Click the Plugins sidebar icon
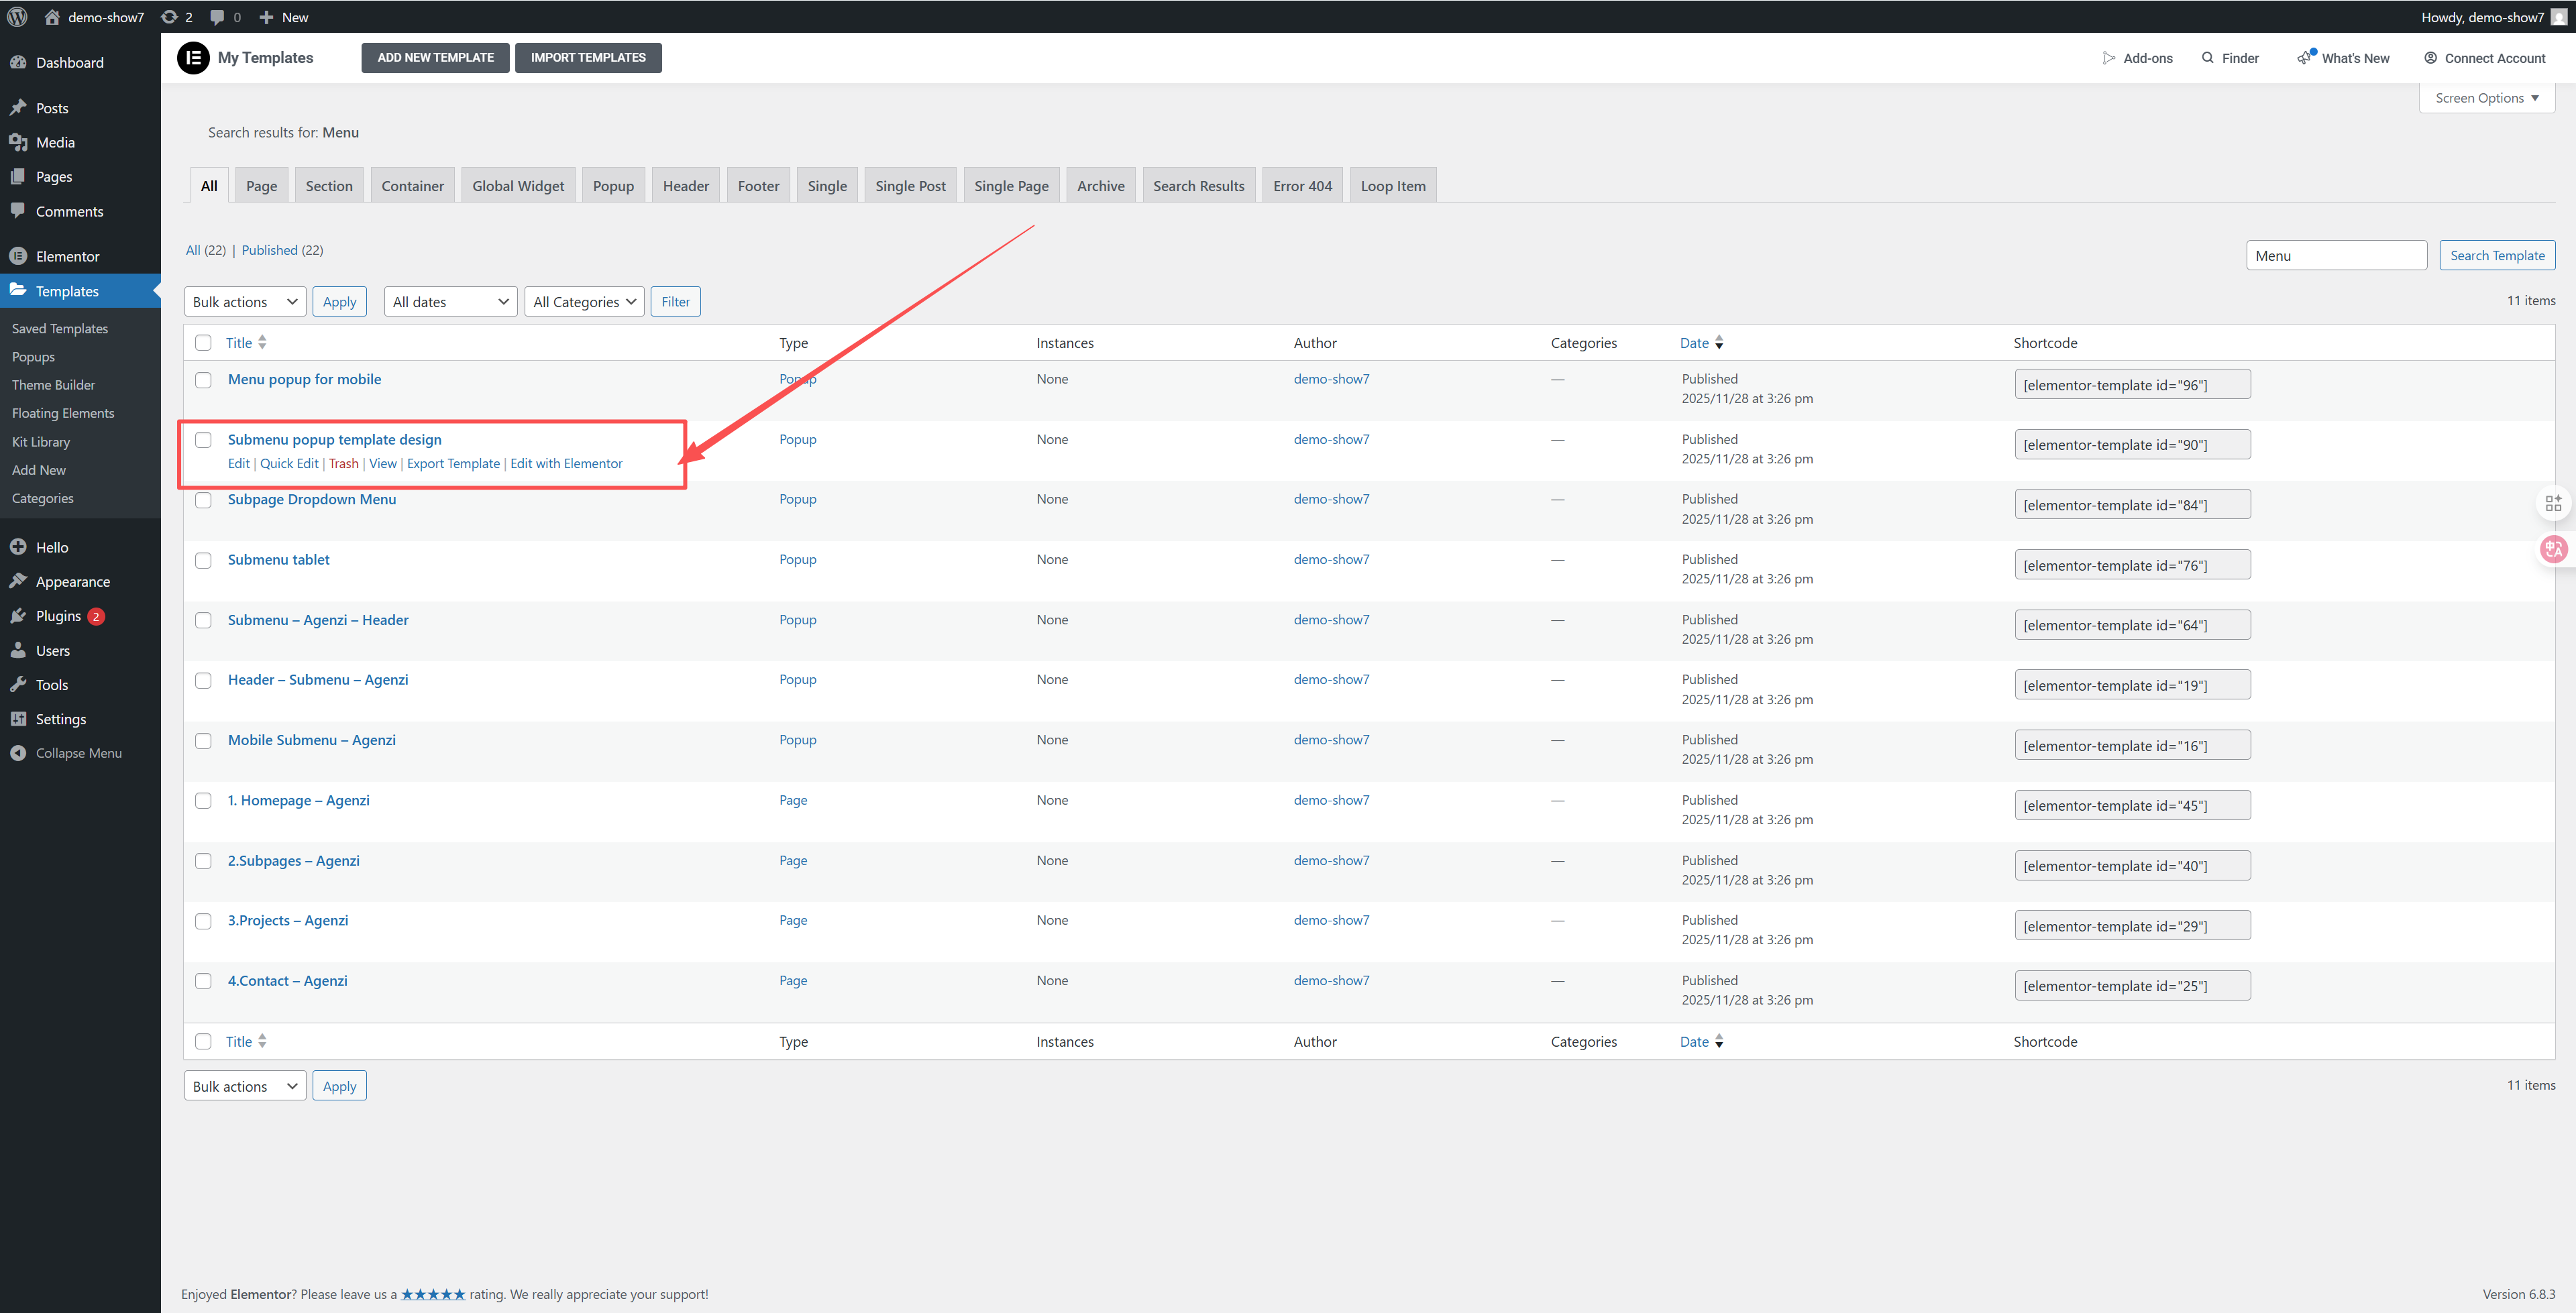 point(18,616)
